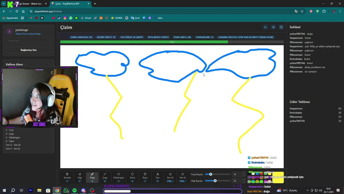Open the YouTube bookmark icon
Viewport: 344px width, 194px height.
point(53,18)
